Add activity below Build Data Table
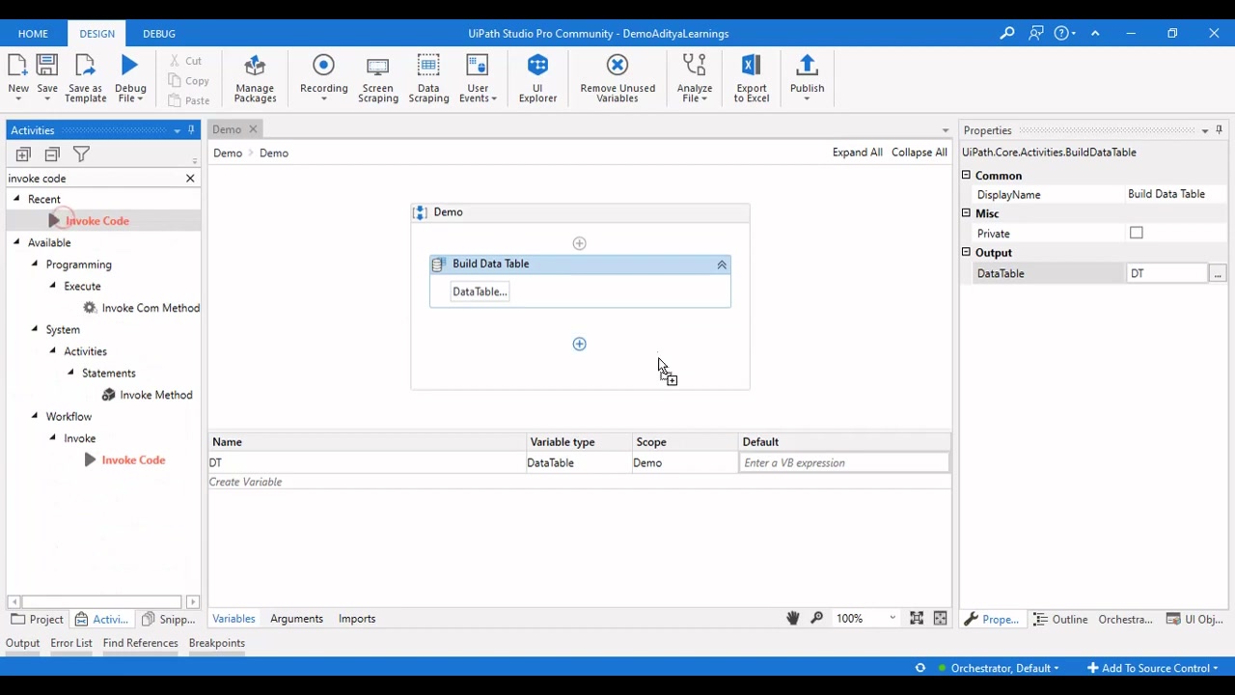1235x695 pixels. click(579, 344)
